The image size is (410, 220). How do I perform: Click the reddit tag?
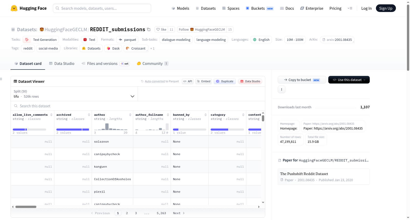coord(28,48)
